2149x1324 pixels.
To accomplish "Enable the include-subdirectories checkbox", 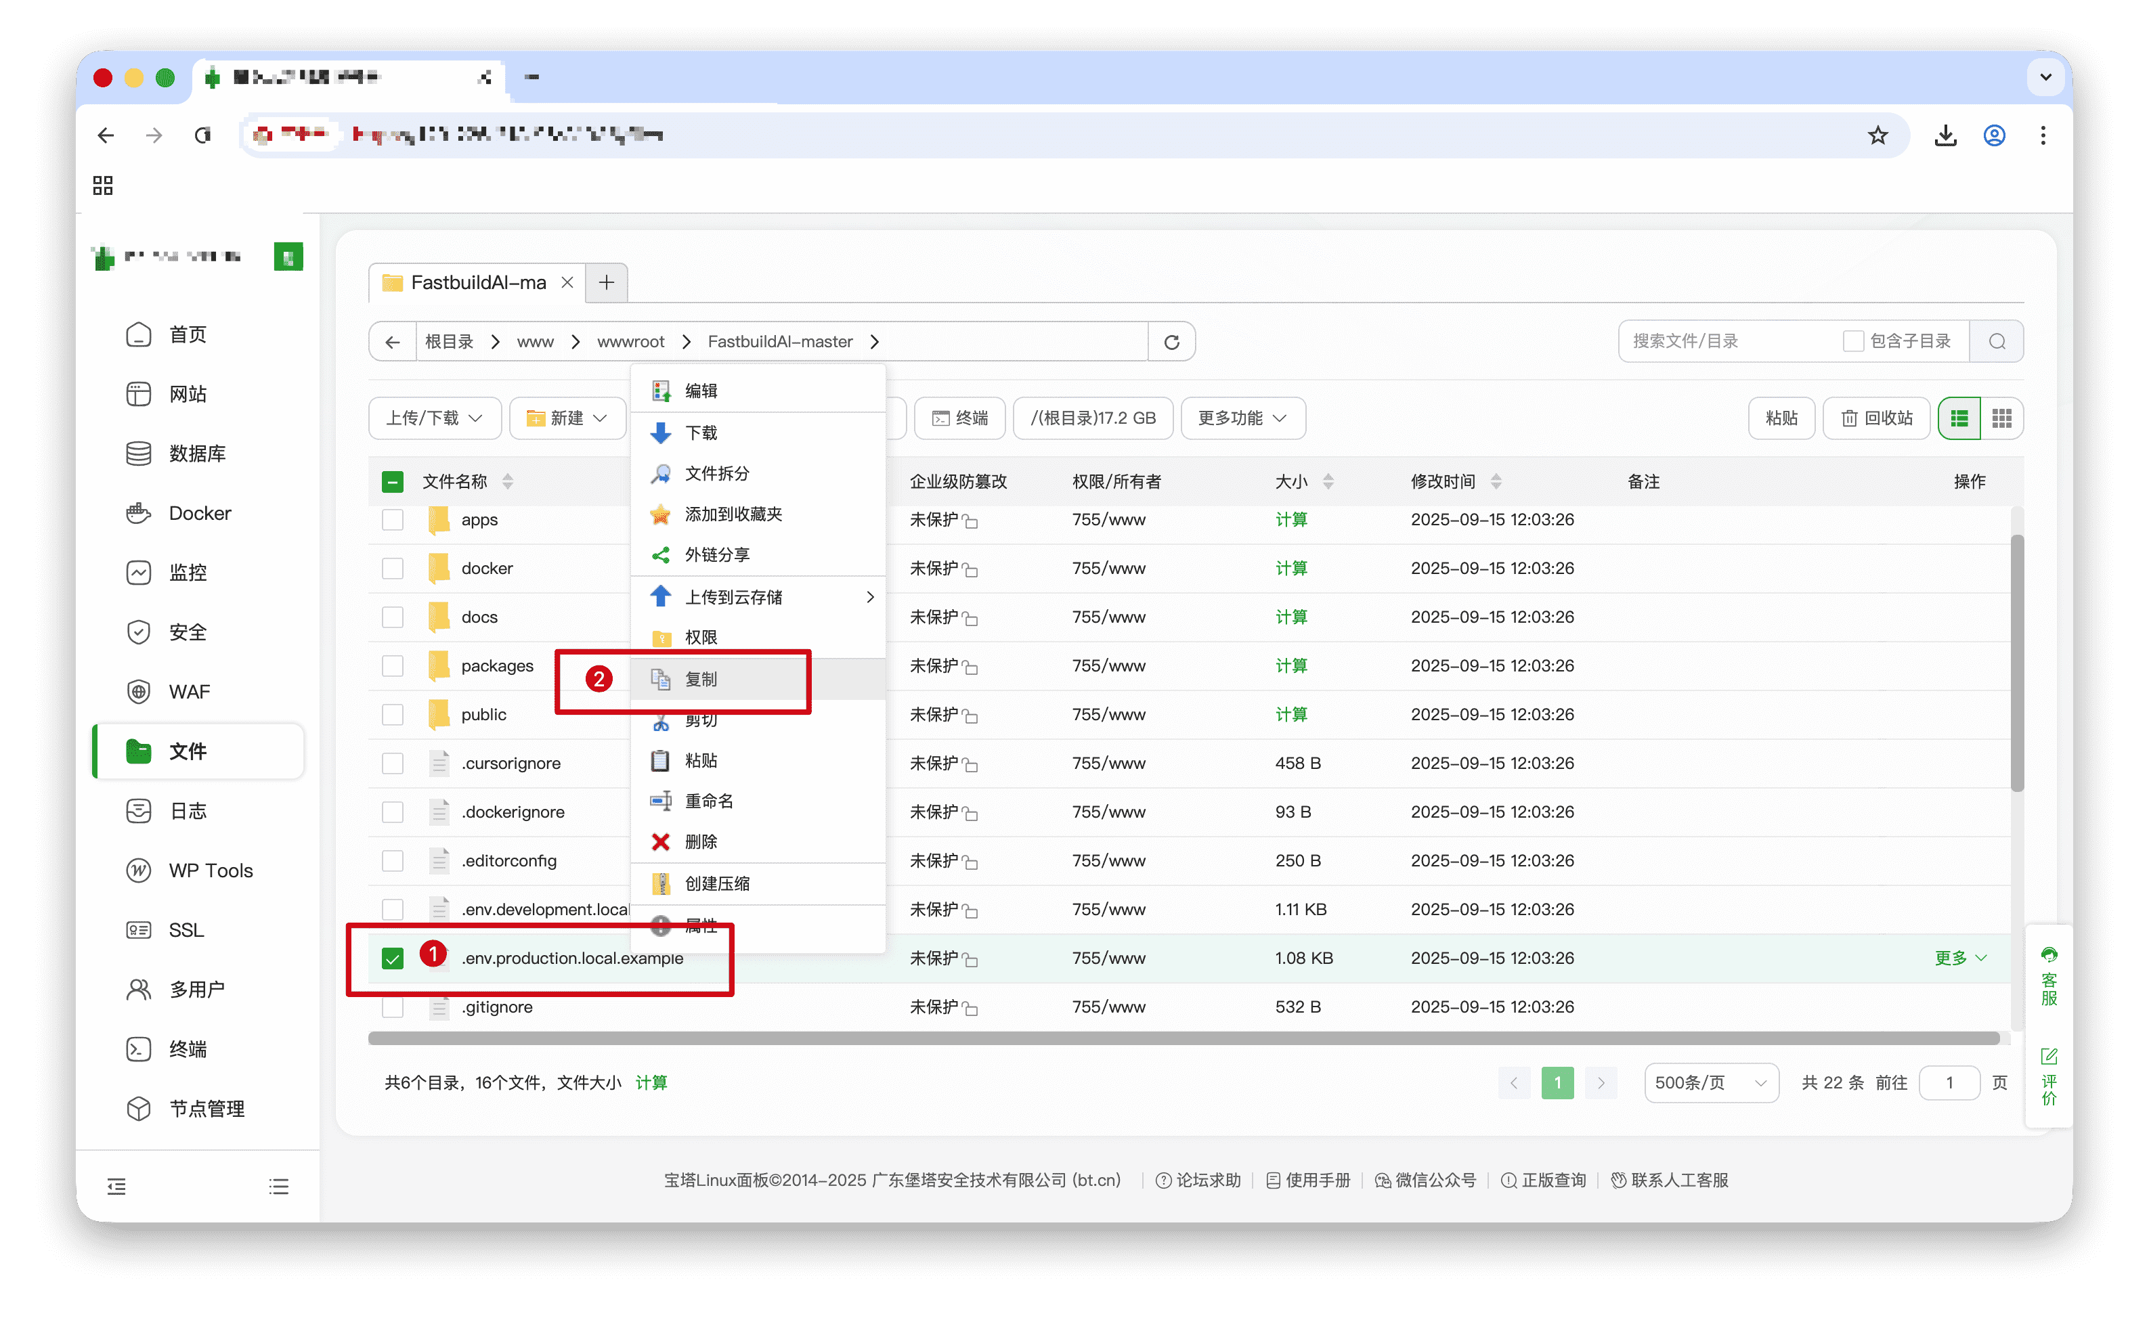I will pyautogui.click(x=1852, y=342).
